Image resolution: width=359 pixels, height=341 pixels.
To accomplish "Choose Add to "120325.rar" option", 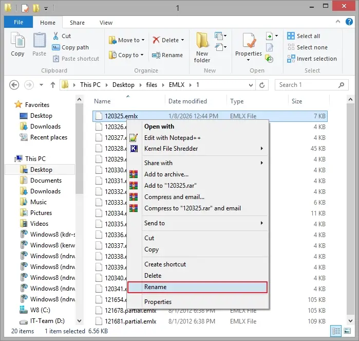I will (198, 186).
